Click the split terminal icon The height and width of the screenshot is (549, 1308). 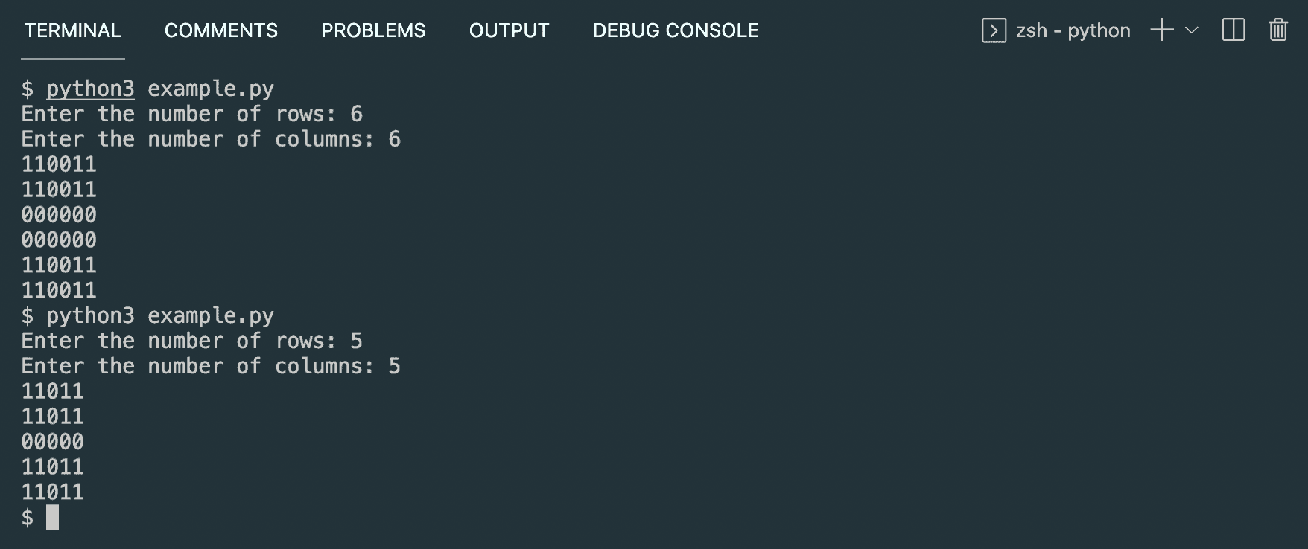[x=1234, y=30]
